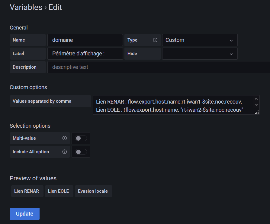Open the Type dropdown showing Custom
This screenshot has width=270, height=224.
[200, 40]
